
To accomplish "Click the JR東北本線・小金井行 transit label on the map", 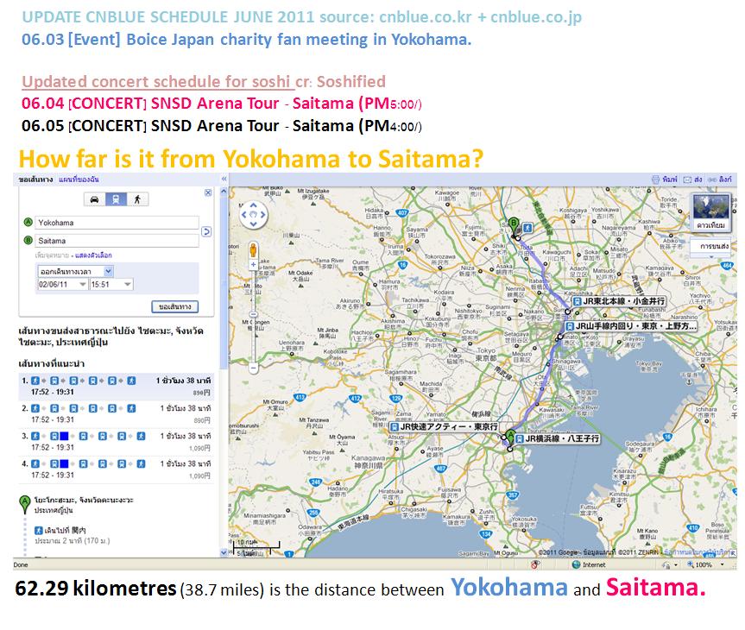I will [619, 301].
